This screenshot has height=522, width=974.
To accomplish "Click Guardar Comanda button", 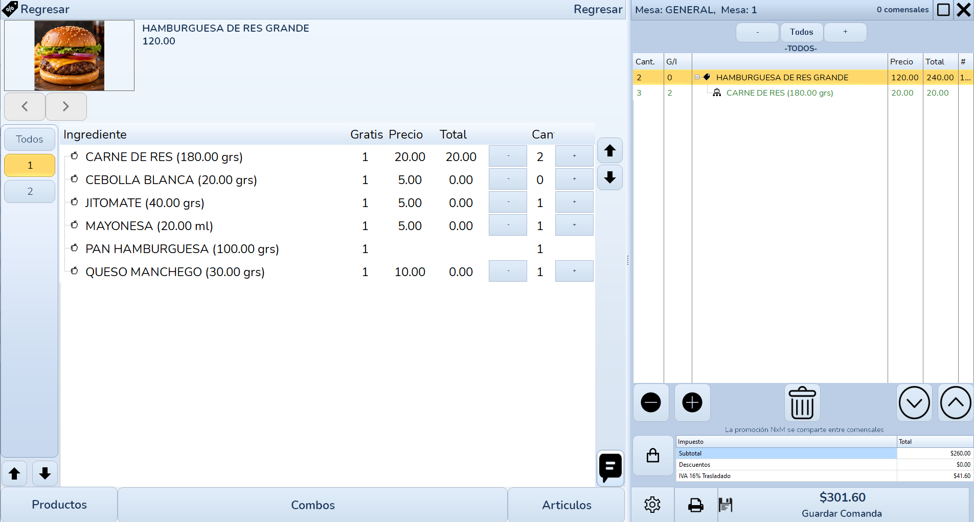I will (x=842, y=505).
